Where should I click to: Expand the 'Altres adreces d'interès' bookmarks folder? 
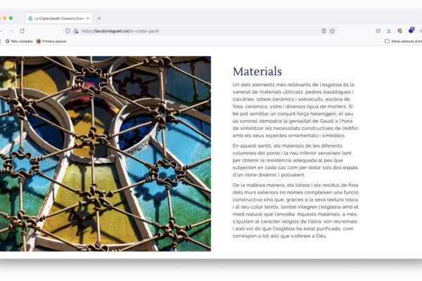click(402, 41)
